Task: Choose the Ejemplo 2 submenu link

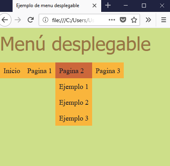Action: [74, 102]
